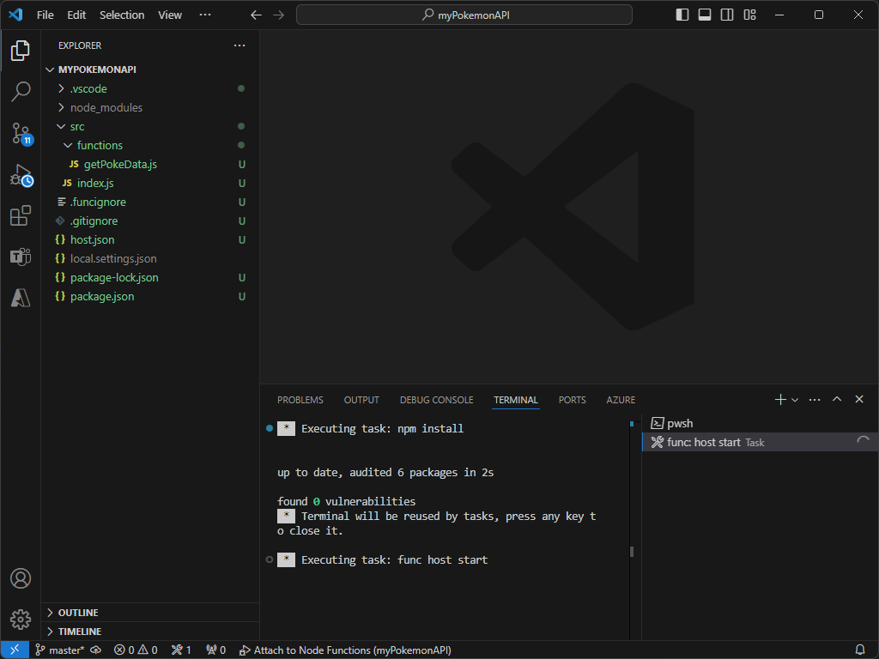Open package-lock.json file
The width and height of the screenshot is (879, 659).
pos(150,277)
